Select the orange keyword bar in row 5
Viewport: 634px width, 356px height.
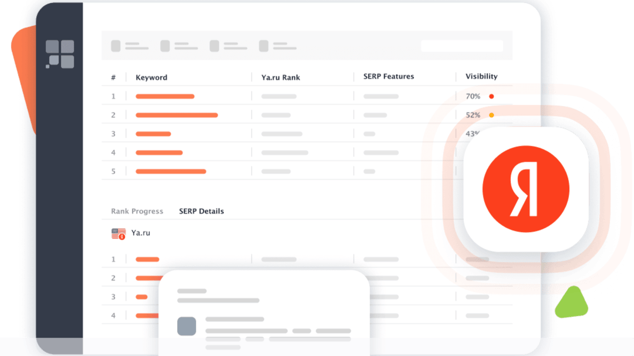pyautogui.click(x=171, y=172)
